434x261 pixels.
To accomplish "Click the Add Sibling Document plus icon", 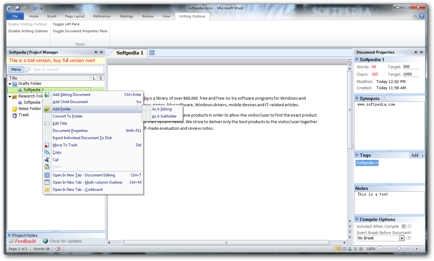I will (47, 95).
